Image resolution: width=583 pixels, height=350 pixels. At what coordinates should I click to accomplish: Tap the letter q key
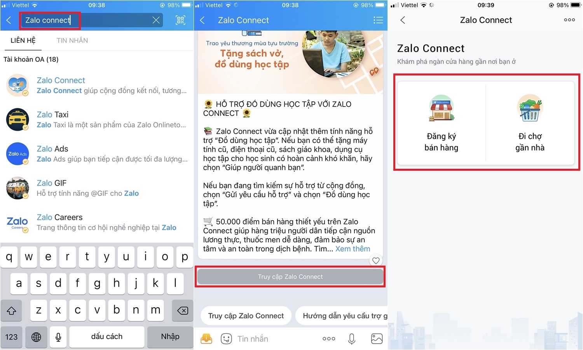9,257
